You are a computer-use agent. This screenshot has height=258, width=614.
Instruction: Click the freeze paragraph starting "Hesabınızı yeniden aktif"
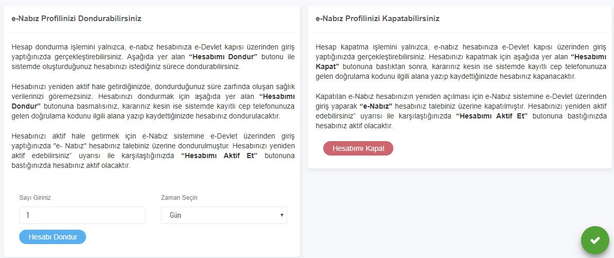pos(153,101)
